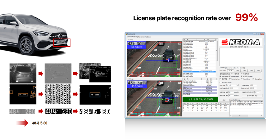This screenshot has width=271, height=140.
Task: Click the 1st Image camera view
Action: click(155, 59)
